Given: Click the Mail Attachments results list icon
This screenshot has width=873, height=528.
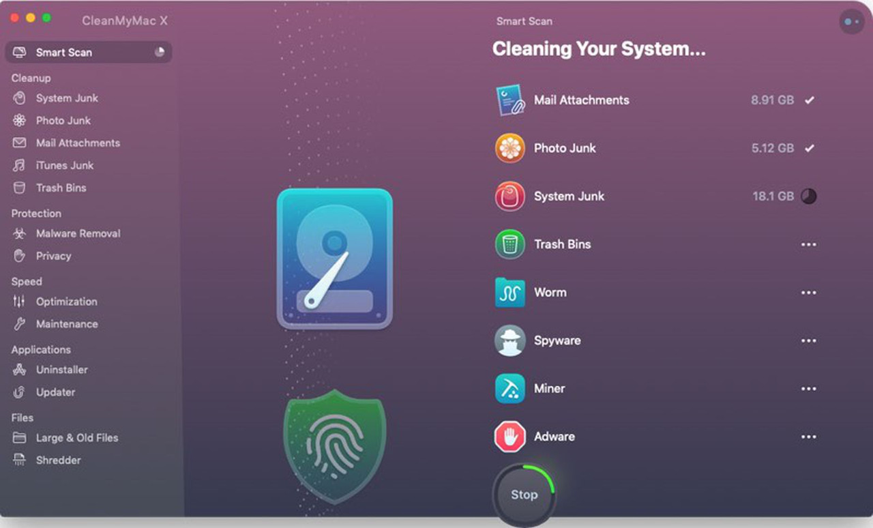Looking at the screenshot, I should 509,100.
